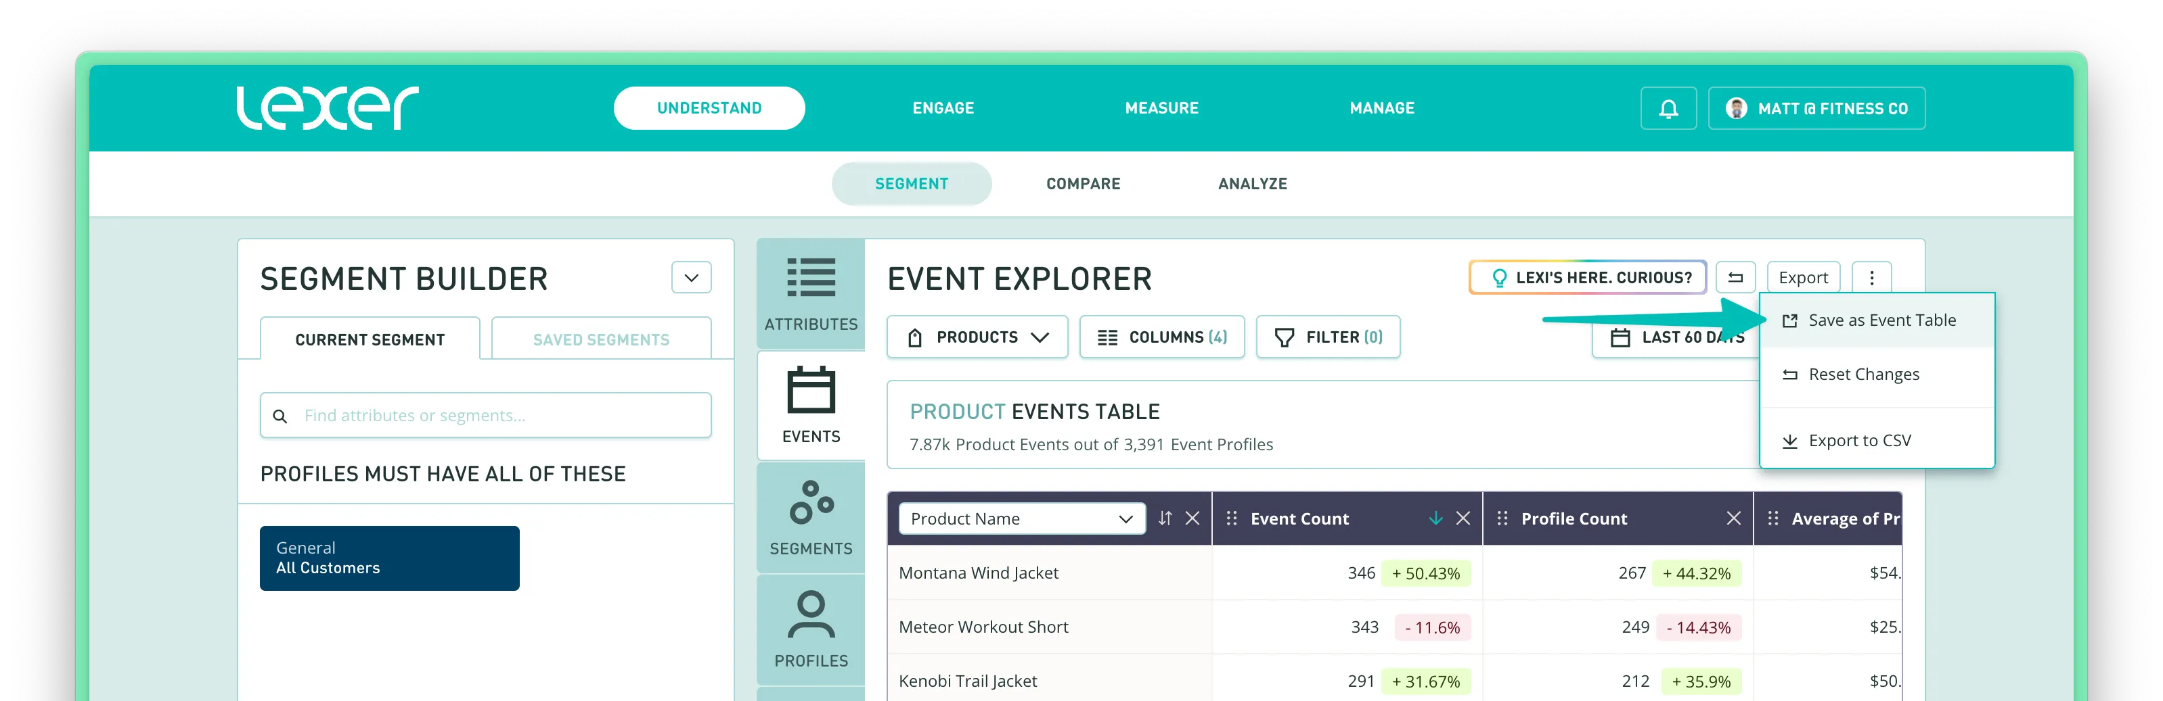The width and height of the screenshot is (2163, 701).
Task: Expand the Segment Builder chevron menu
Action: click(691, 278)
